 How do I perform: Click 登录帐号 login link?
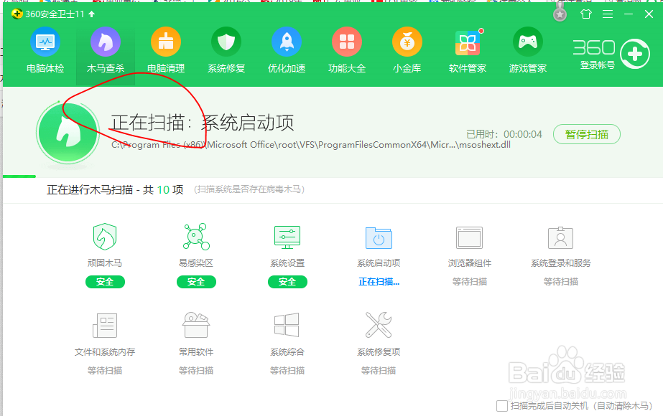click(x=598, y=65)
